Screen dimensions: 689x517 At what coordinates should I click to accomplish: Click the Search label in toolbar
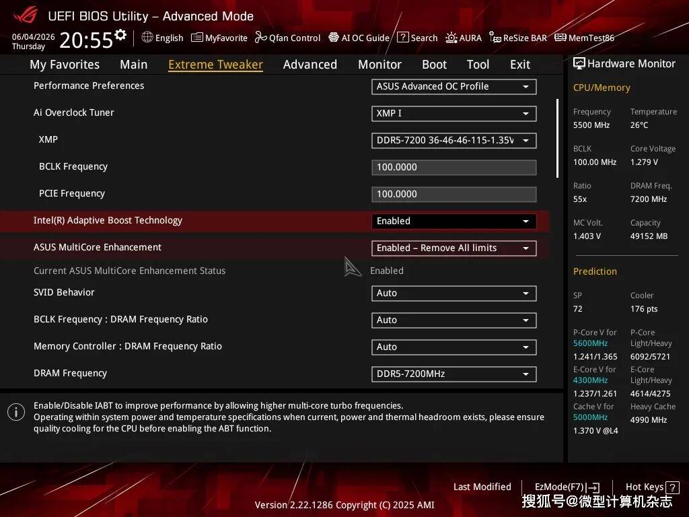point(424,38)
